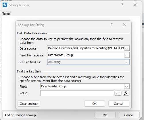The width and height of the screenshot is (144, 120).
Task: Close the String Builder window
Action: (135, 5)
